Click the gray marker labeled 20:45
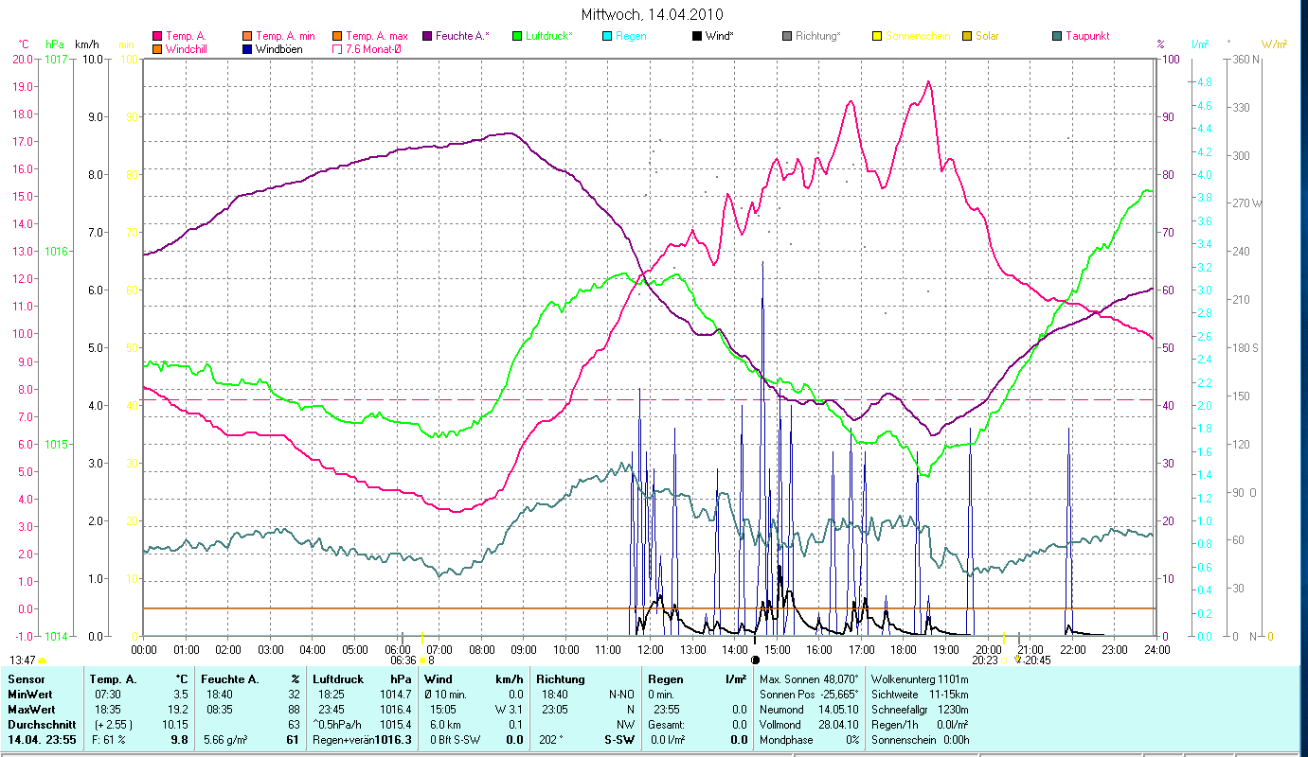Screen dimensions: 1308x757 pos(1018,638)
